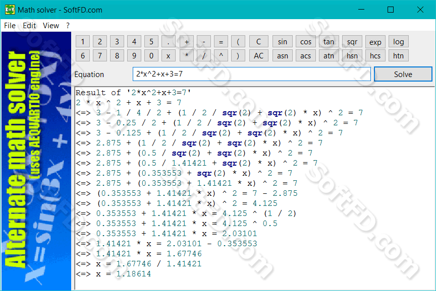Insert the sqr square root function

tap(352, 42)
